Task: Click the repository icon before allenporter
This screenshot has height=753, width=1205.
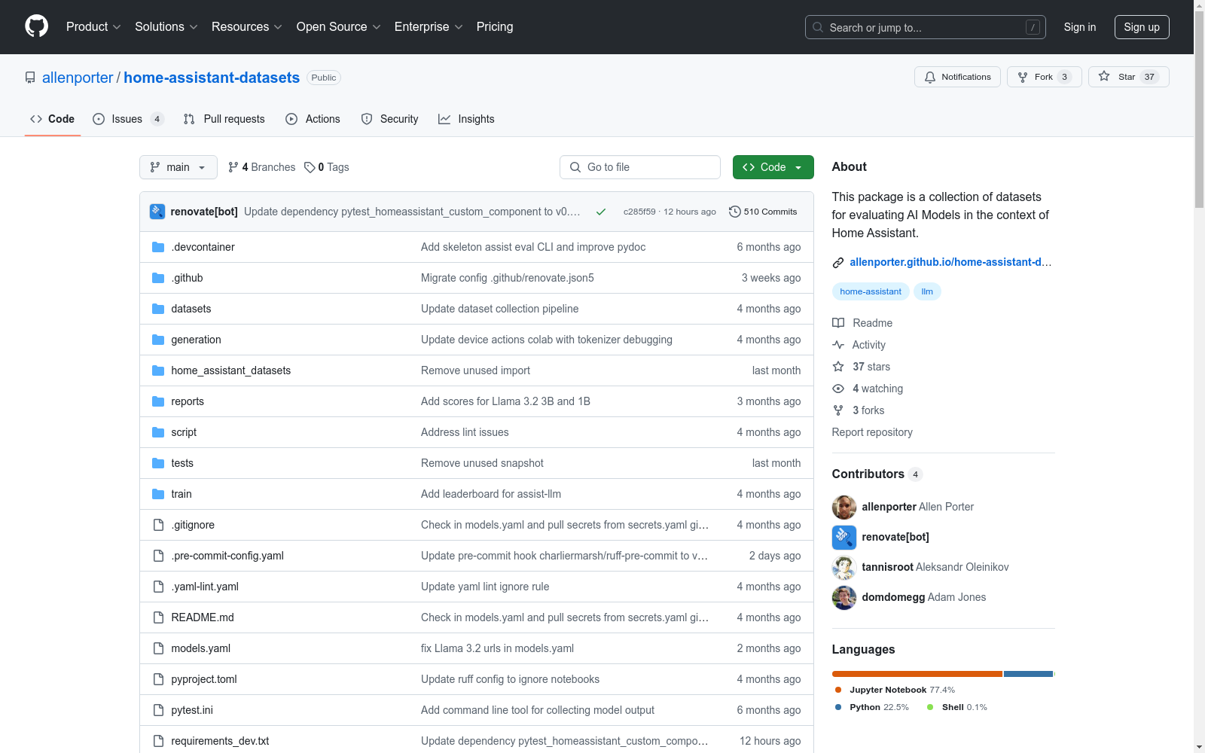Action: [x=30, y=78]
